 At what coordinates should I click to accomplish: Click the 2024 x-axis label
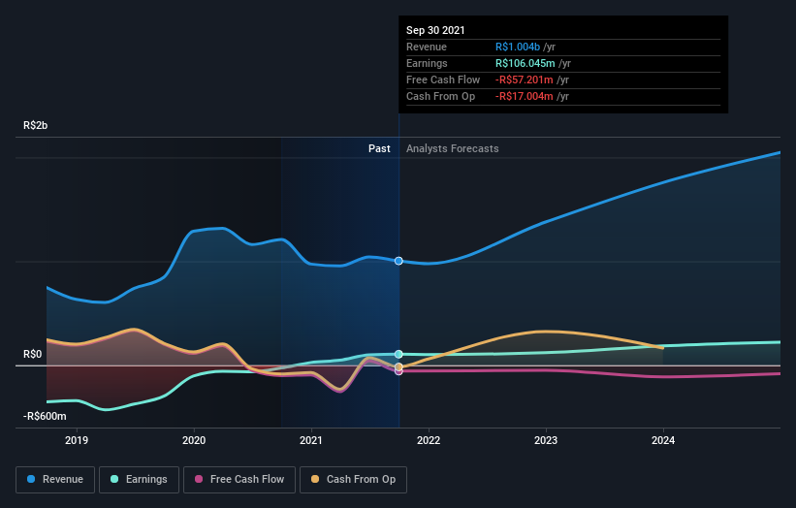[x=663, y=440]
